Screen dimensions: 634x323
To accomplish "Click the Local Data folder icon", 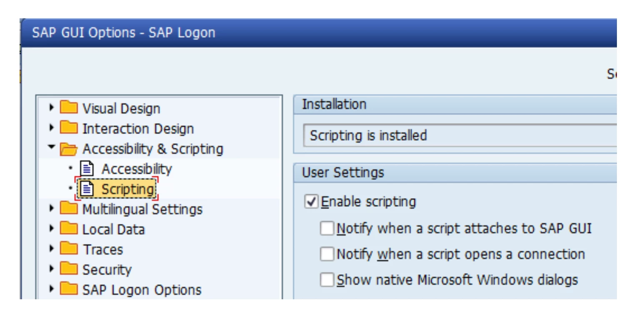I will point(69,229).
